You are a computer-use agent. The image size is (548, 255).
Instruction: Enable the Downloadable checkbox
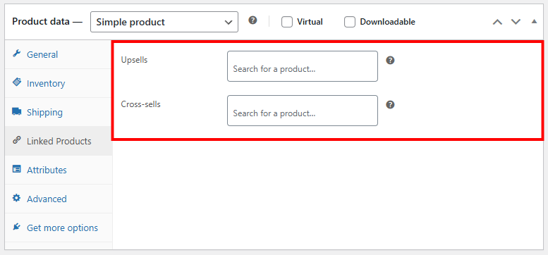[350, 22]
